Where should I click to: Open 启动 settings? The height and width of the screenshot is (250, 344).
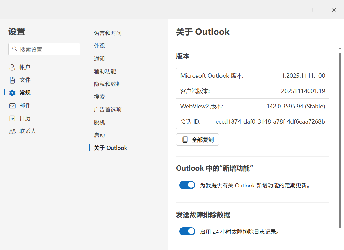99,135
